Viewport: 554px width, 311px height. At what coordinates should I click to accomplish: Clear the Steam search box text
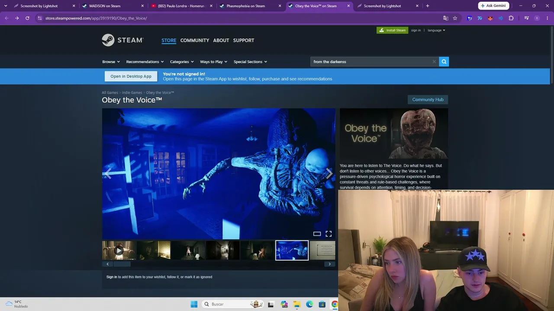point(434,62)
